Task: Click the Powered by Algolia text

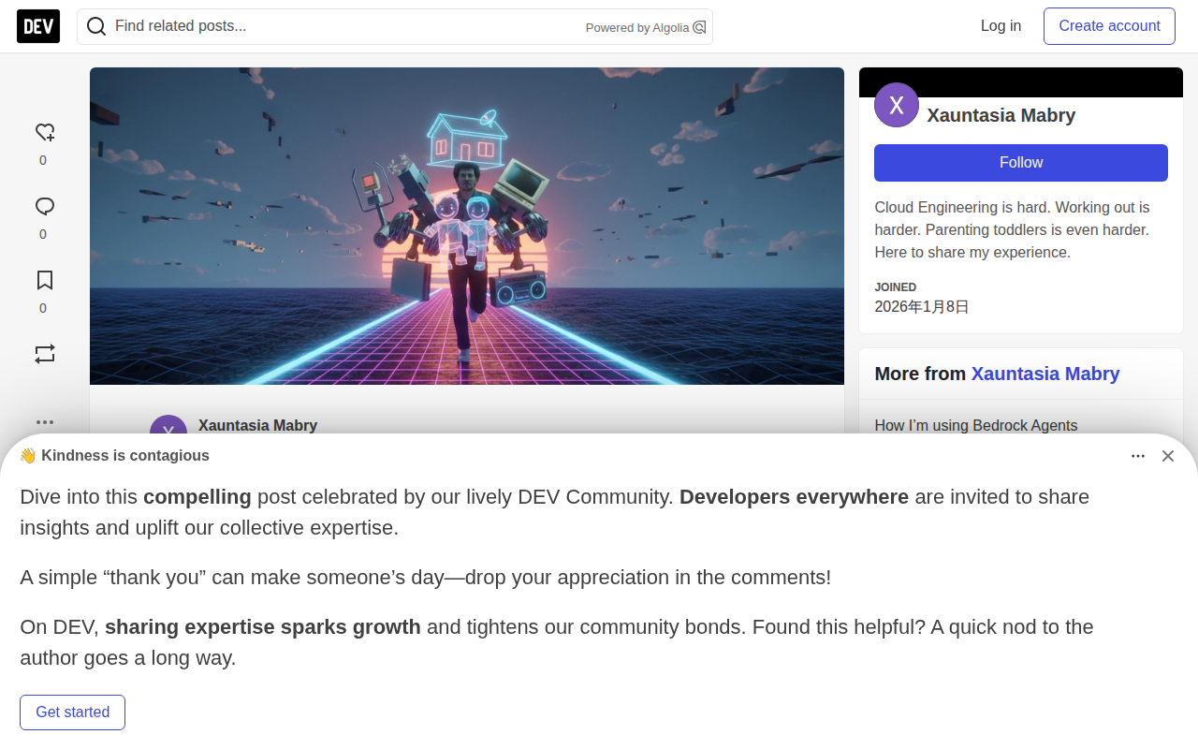Action: [x=637, y=28]
